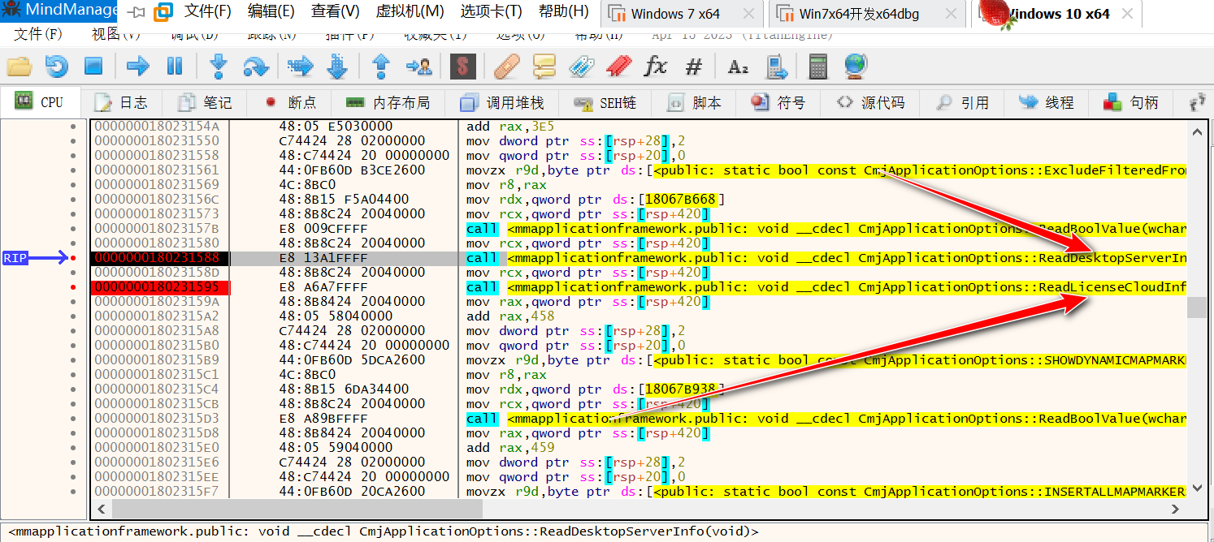Viewport: 1214px width, 542px height.
Task: Set breakpoint via gutter dot at 000000018023157B
Action: (x=73, y=229)
